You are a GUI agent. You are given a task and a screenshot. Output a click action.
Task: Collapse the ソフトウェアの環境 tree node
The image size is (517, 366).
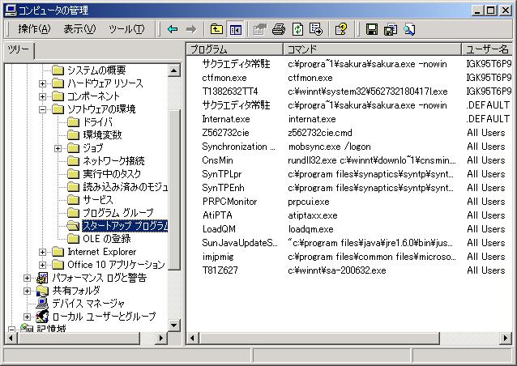43,109
